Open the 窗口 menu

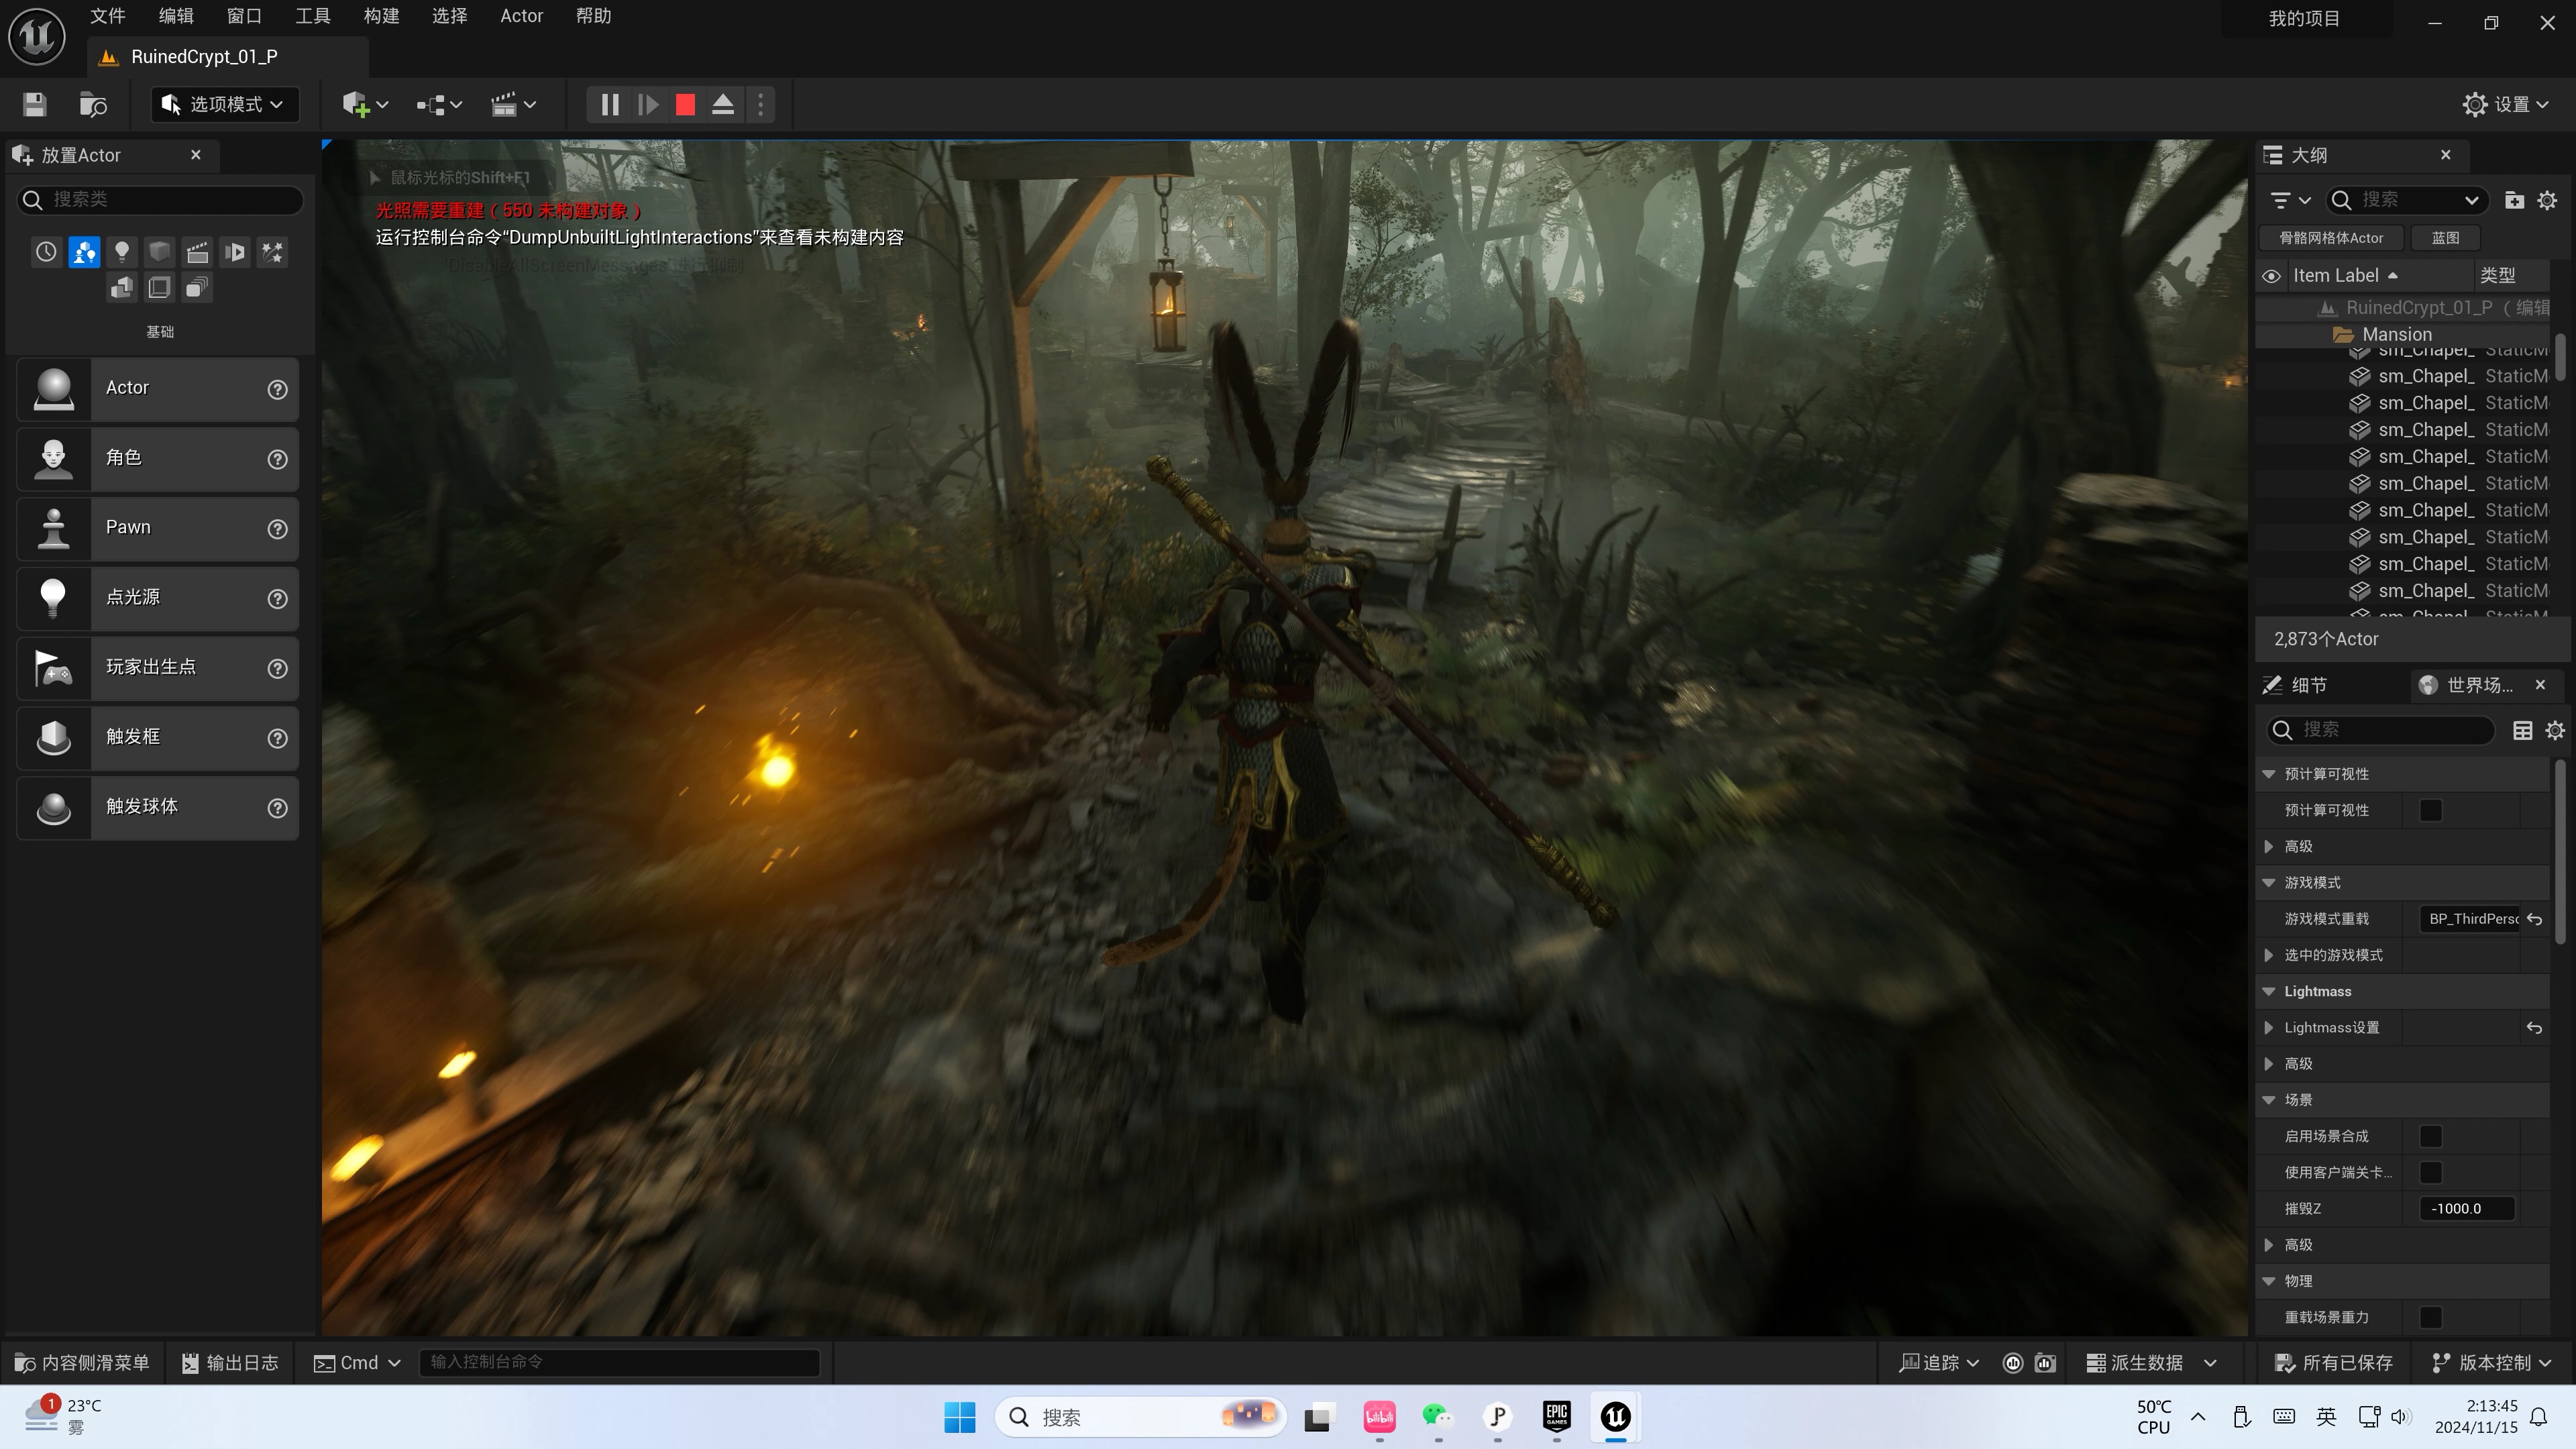pos(244,16)
